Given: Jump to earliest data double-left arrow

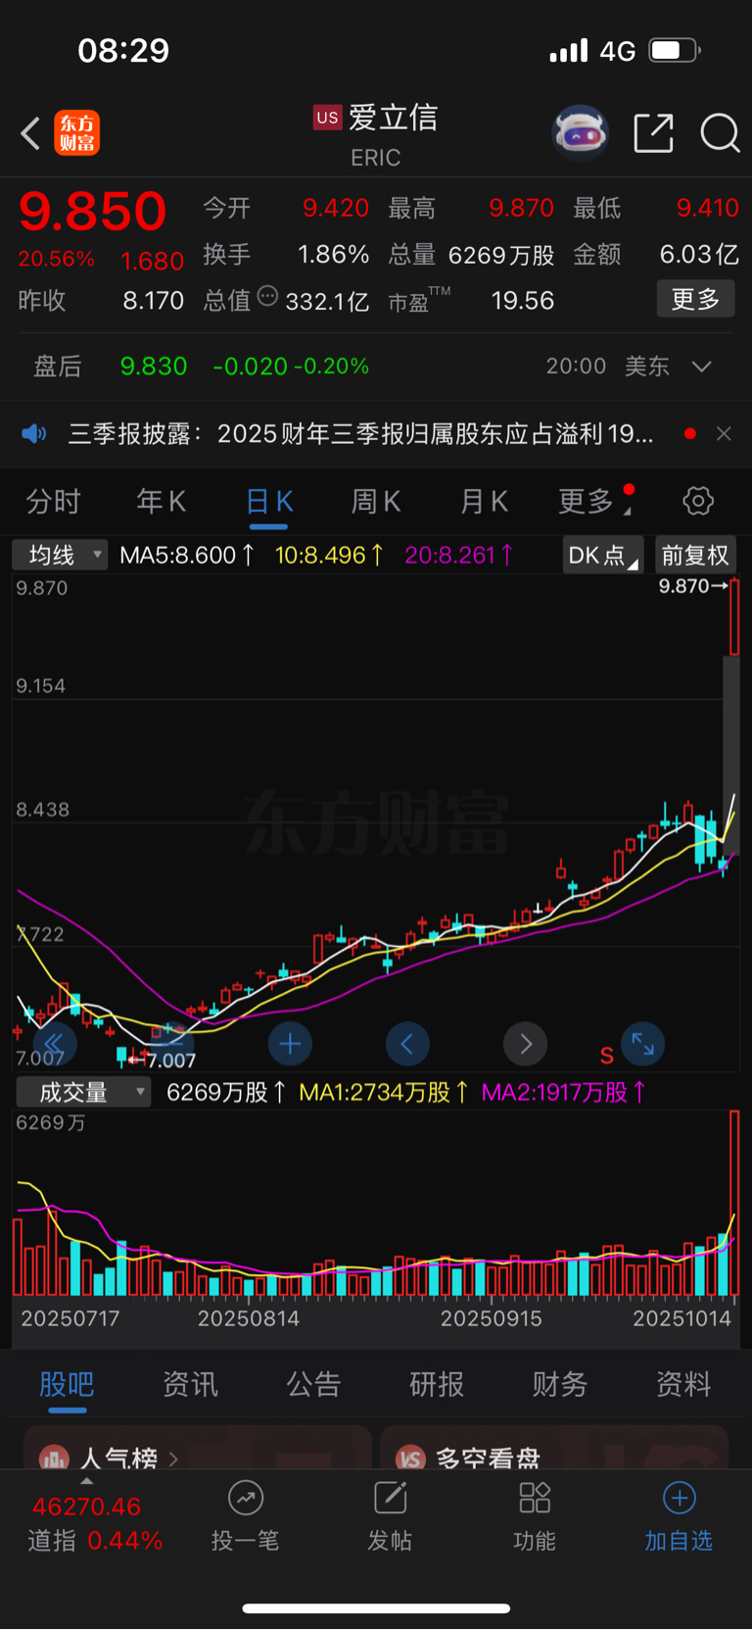Looking at the screenshot, I should tap(55, 1044).
